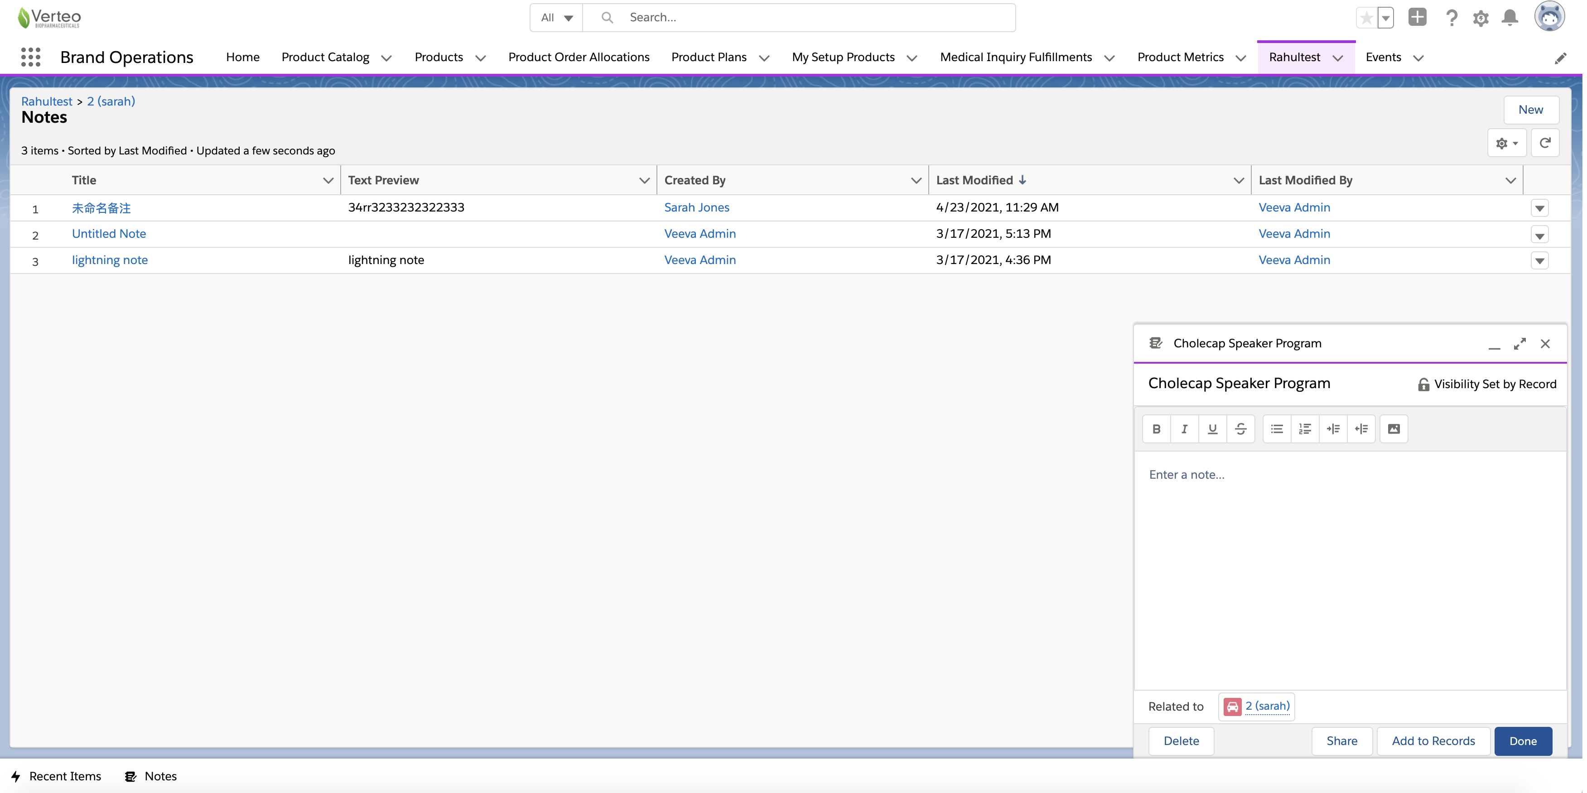This screenshot has height=793, width=1587.
Task: Toggle underline formatting in note toolbar
Action: (1212, 429)
